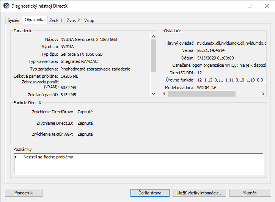
Task: Select the Obrazovka tab
Action: [35, 20]
